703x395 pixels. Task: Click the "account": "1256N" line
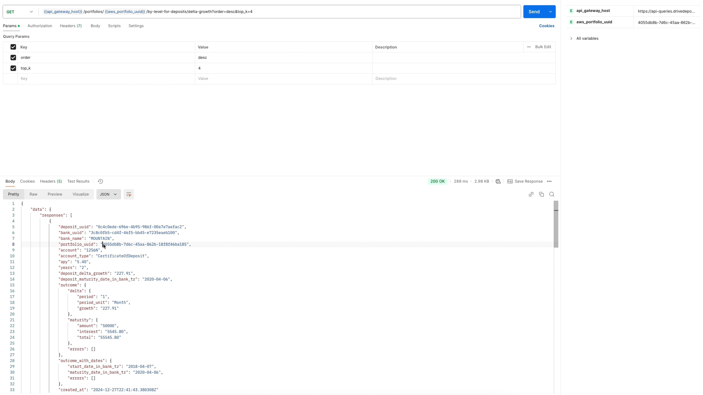pos(80,250)
